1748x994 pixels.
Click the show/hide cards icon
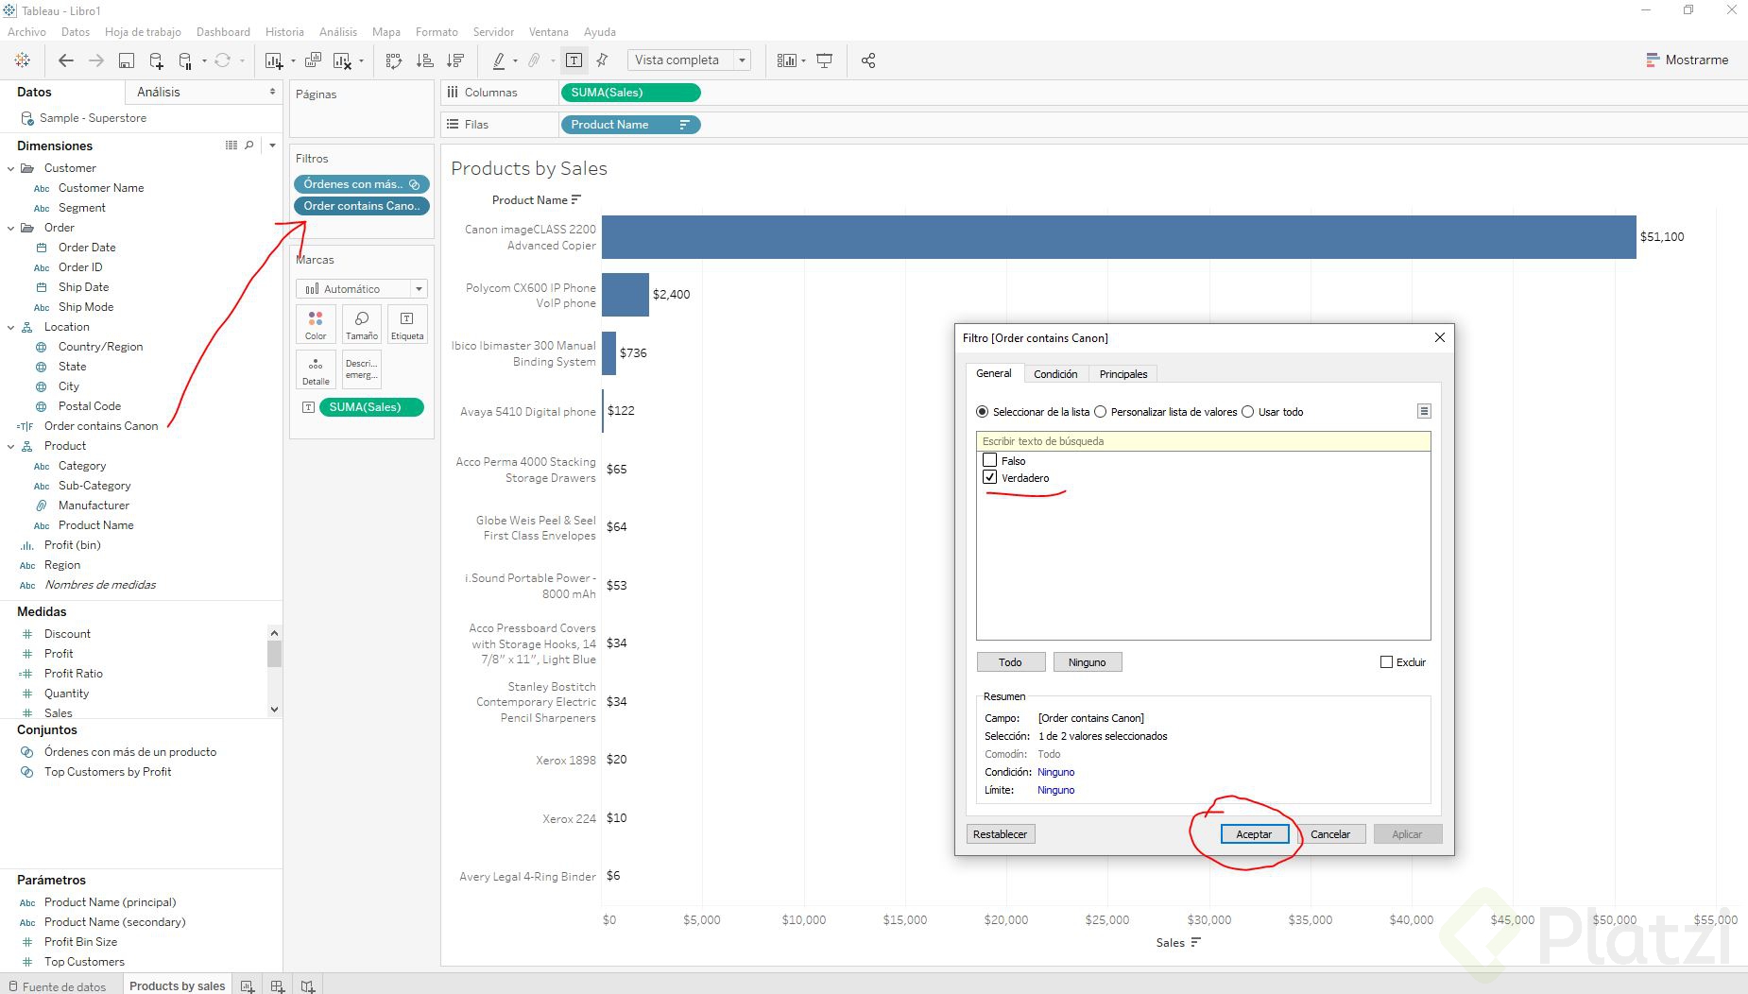coord(786,60)
